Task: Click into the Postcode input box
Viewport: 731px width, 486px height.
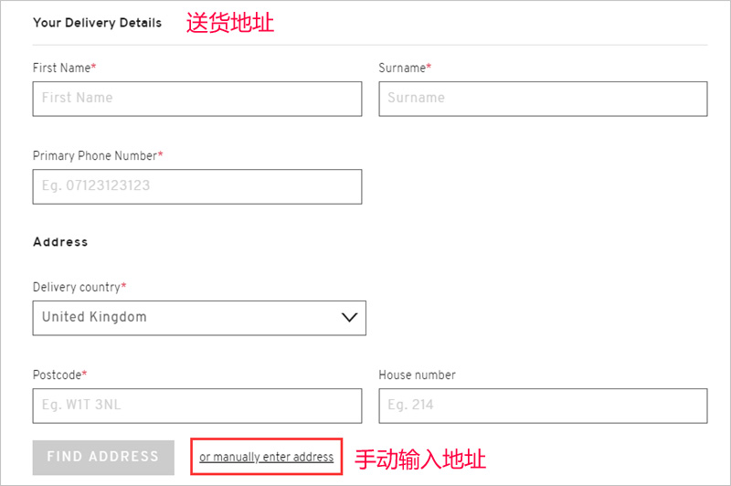Action: (x=197, y=406)
